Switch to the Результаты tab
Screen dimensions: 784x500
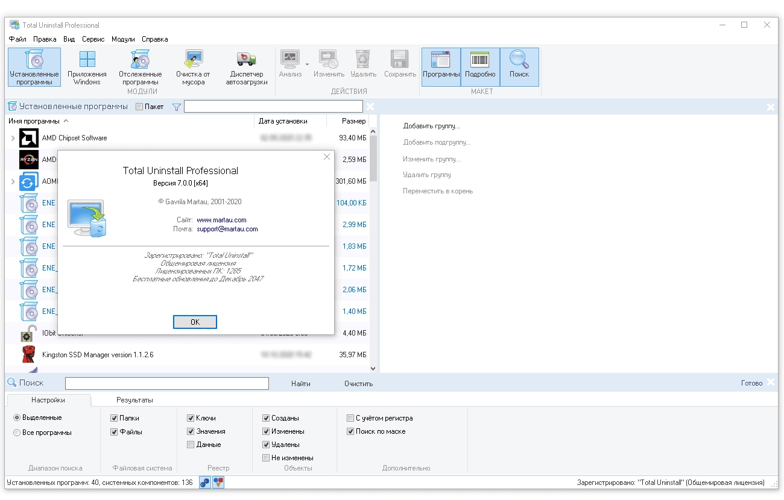(x=134, y=400)
